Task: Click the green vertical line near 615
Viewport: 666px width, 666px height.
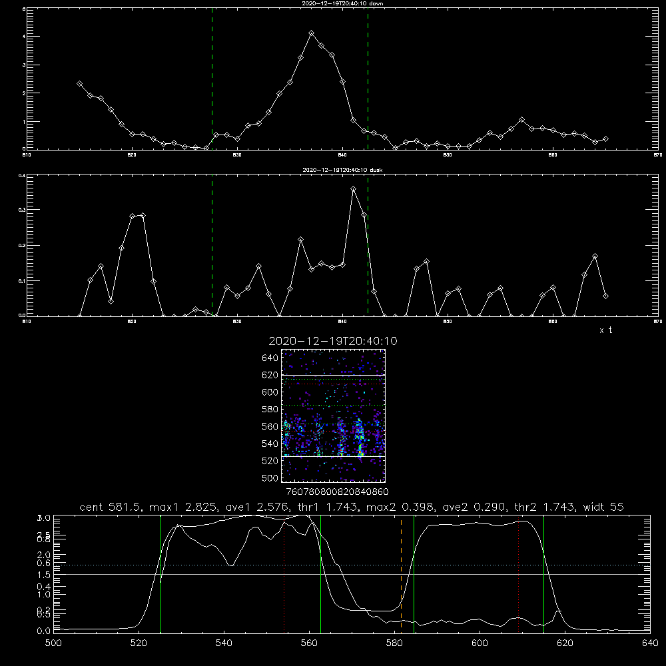Action: point(543,574)
